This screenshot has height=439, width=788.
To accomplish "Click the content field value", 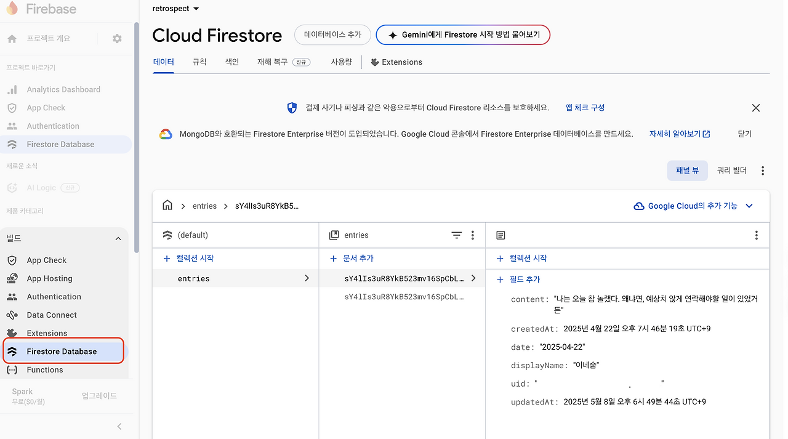I will [656, 305].
